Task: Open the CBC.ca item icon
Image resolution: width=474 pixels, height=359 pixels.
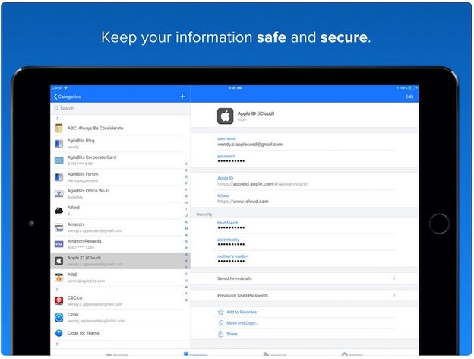Action: (58, 300)
